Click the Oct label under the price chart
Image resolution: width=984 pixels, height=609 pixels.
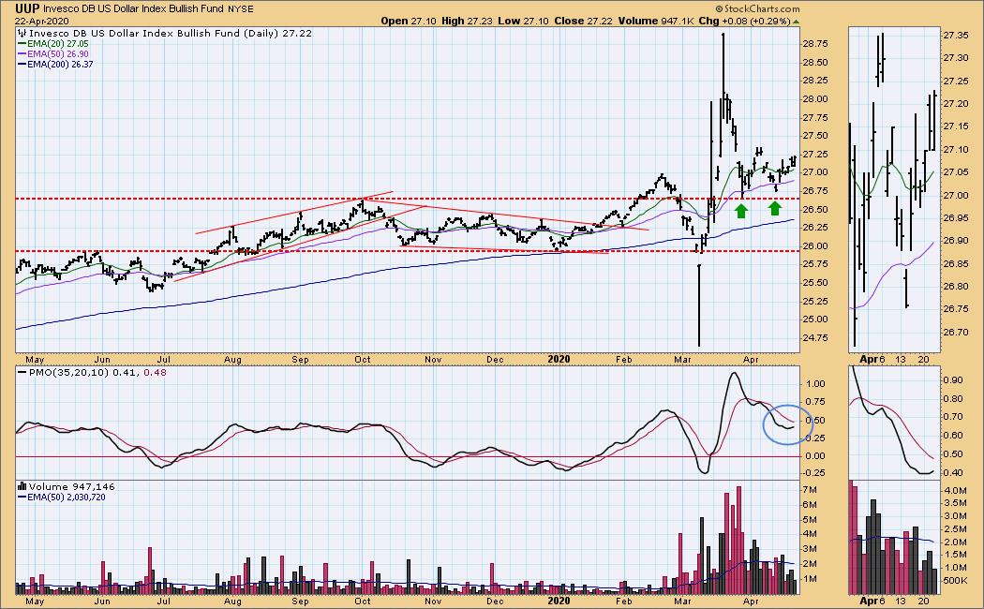click(362, 360)
